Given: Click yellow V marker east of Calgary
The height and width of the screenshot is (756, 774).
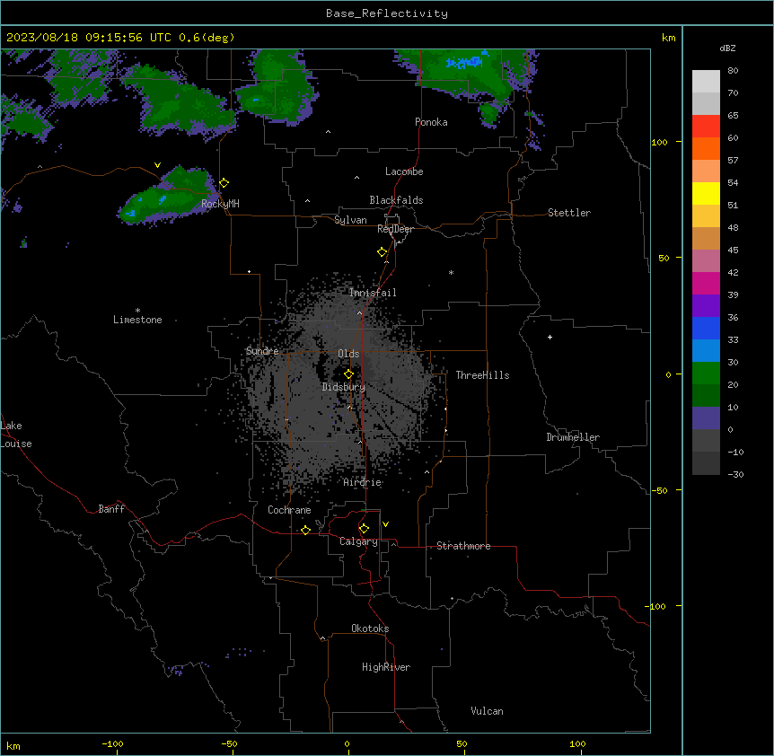Looking at the screenshot, I should pyautogui.click(x=385, y=524).
